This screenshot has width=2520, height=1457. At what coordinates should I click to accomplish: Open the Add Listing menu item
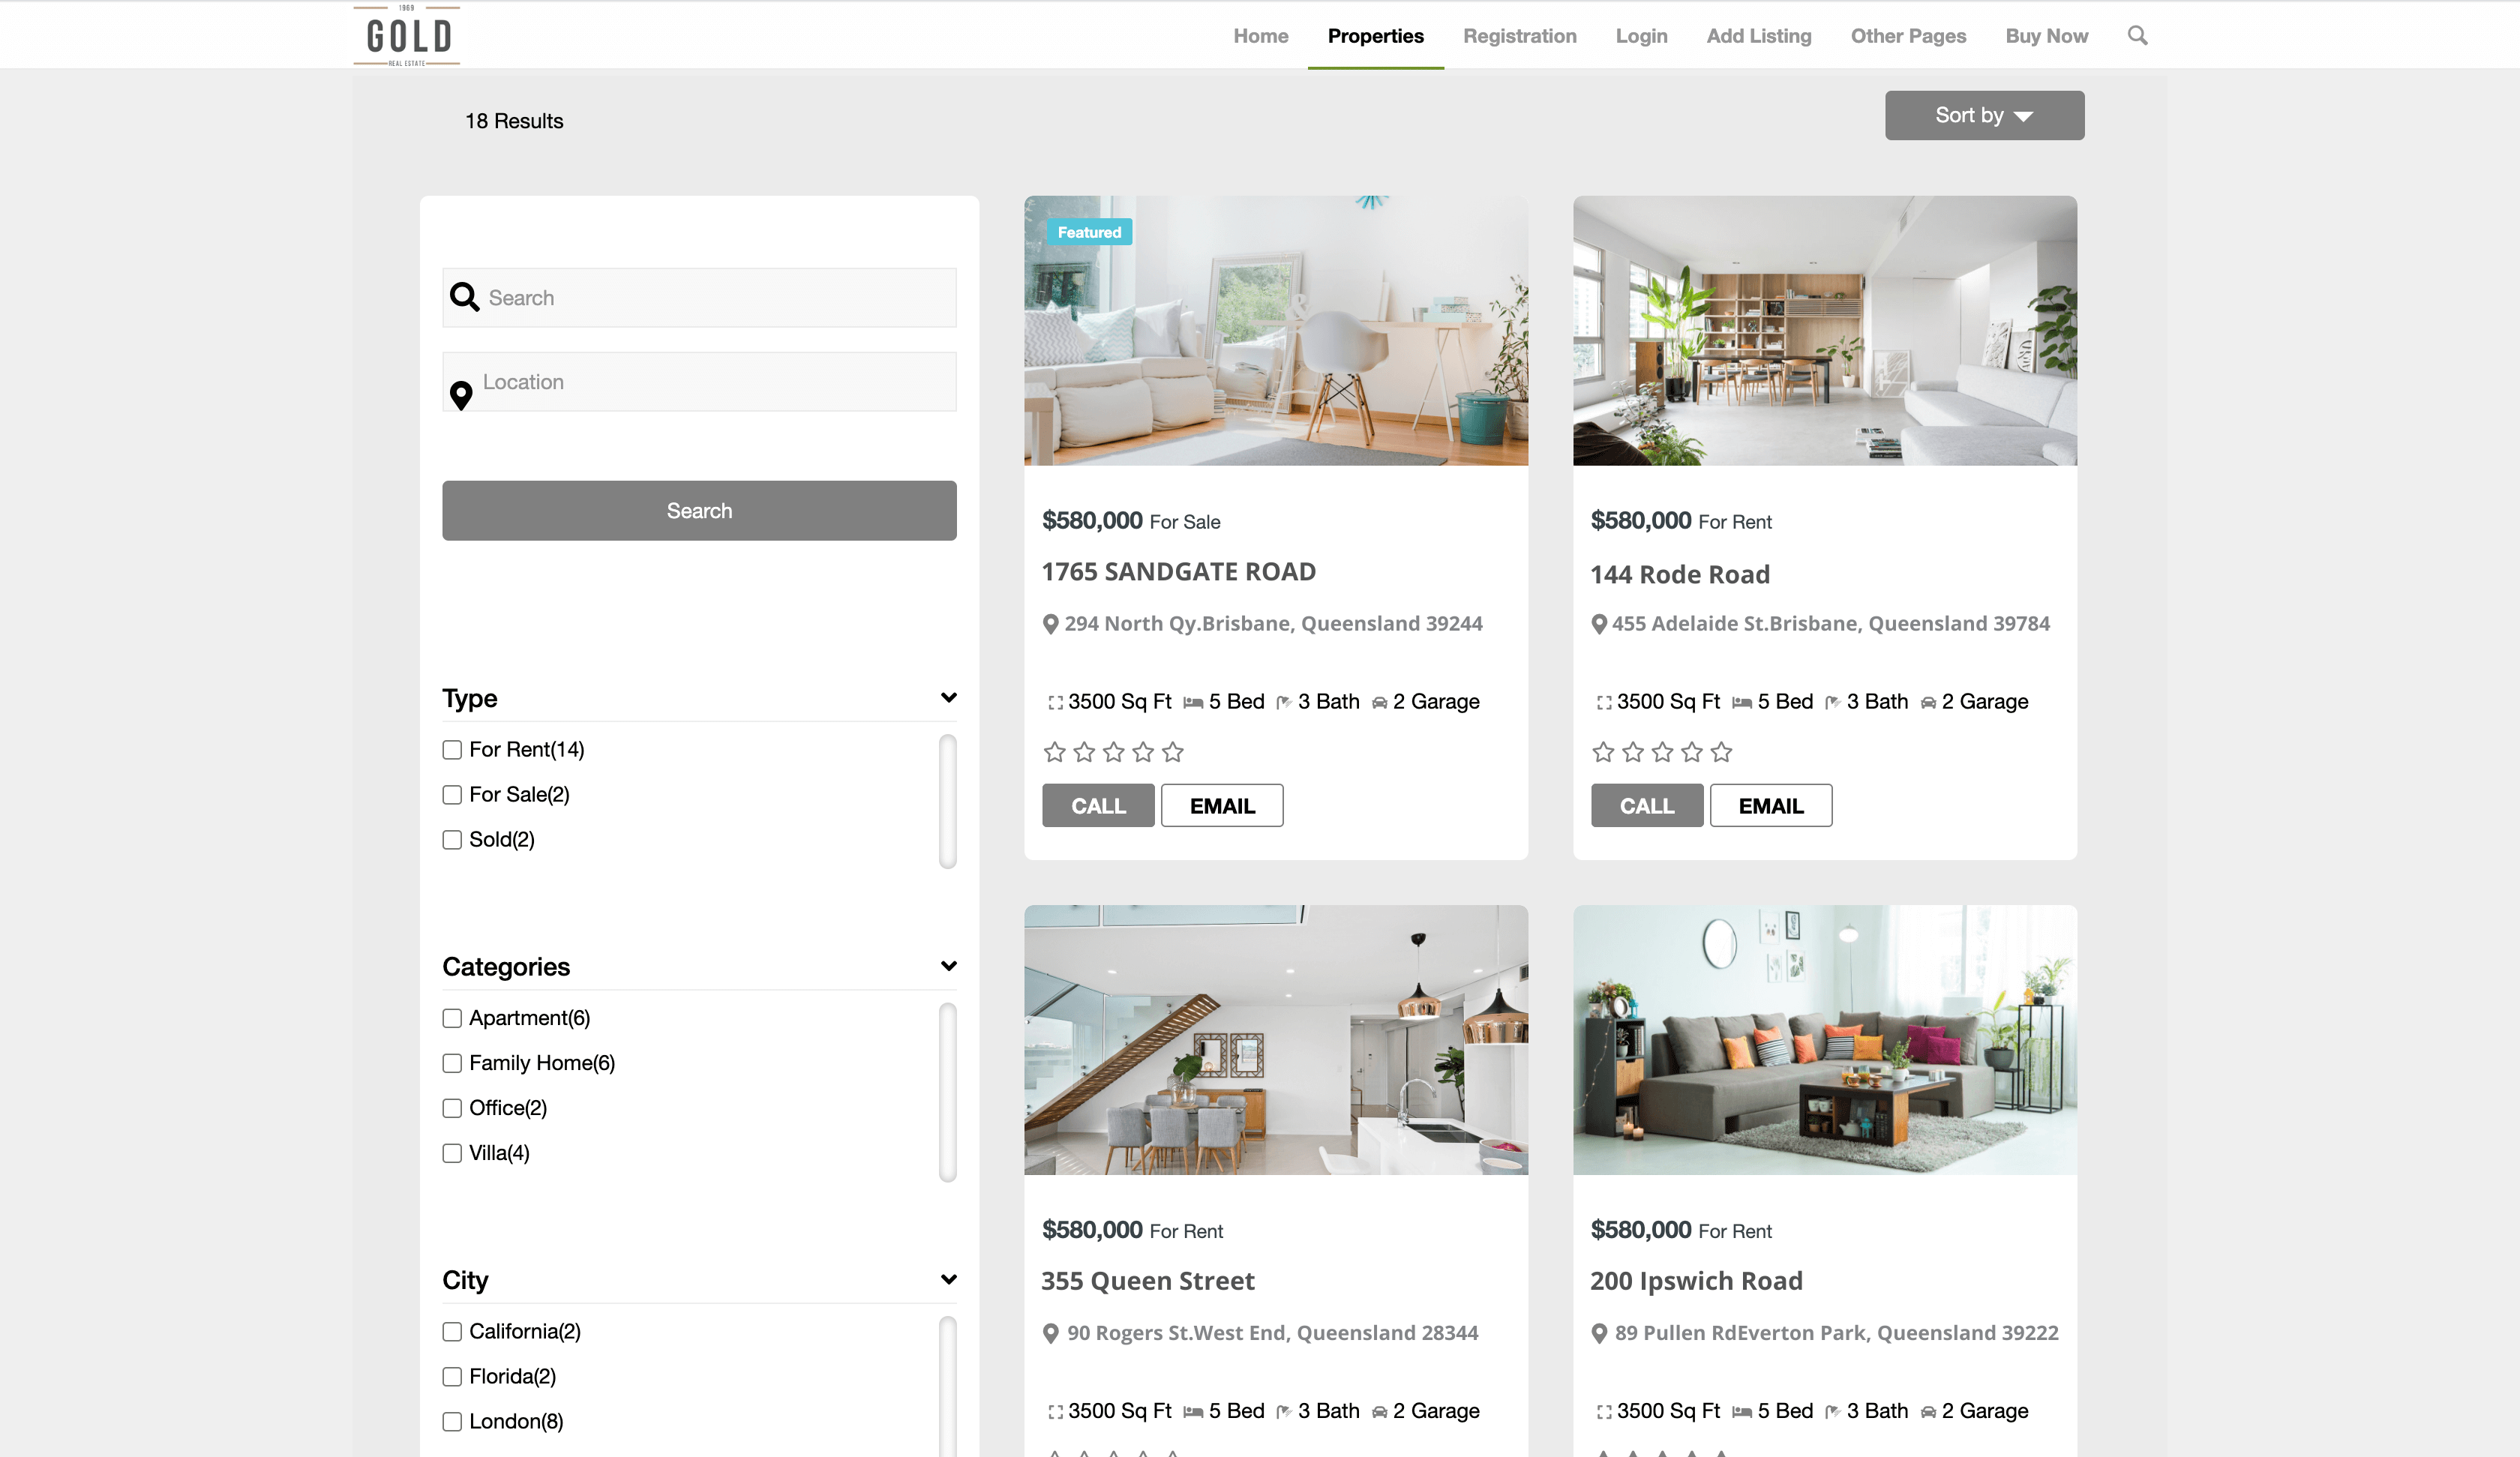(x=1758, y=36)
